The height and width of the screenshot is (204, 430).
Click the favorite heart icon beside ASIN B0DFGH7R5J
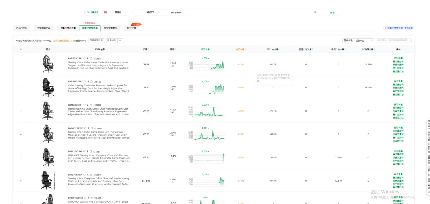[x=85, y=59]
